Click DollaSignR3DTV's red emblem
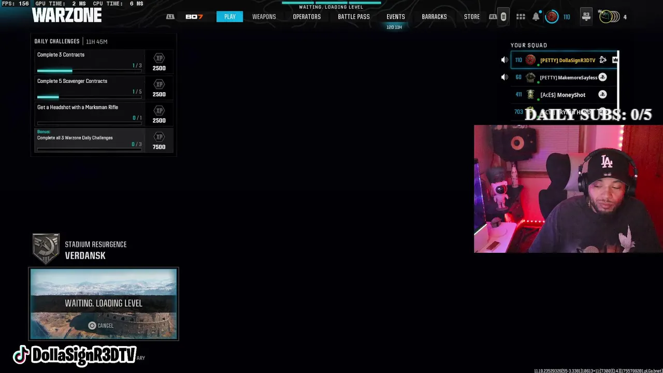Viewport: 663px width, 373px height. (x=530, y=60)
